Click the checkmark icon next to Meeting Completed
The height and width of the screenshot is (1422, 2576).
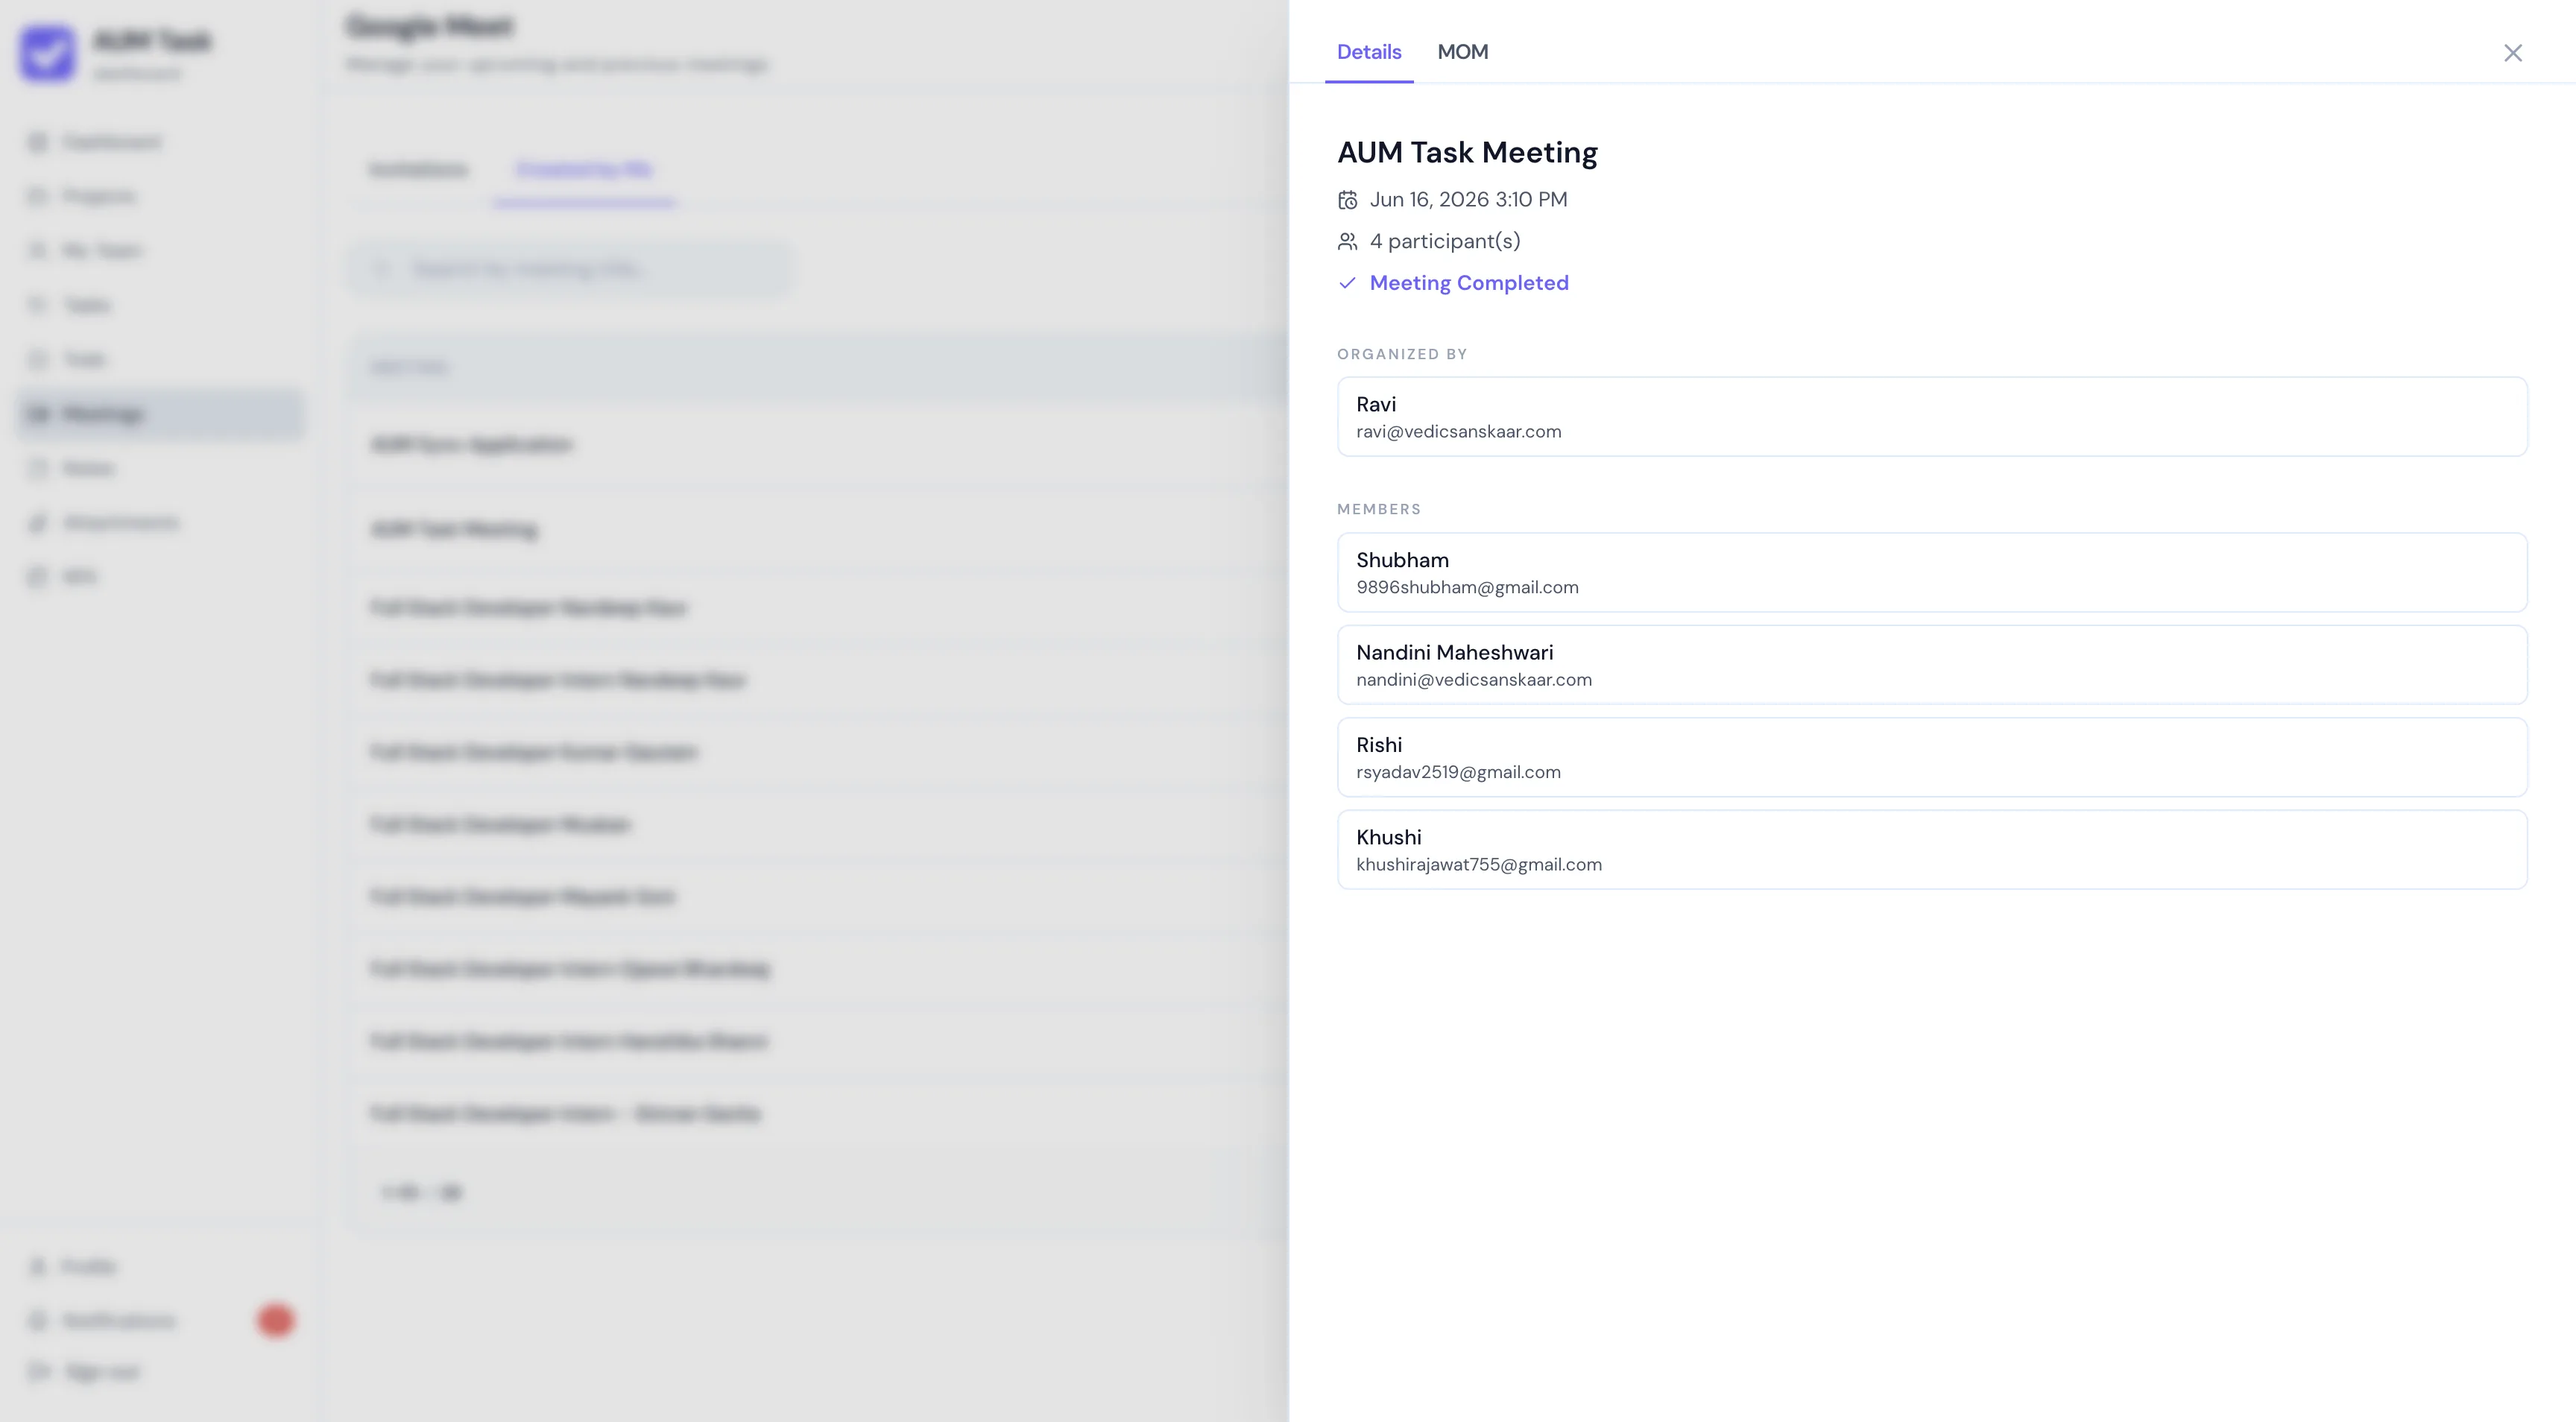point(1347,283)
